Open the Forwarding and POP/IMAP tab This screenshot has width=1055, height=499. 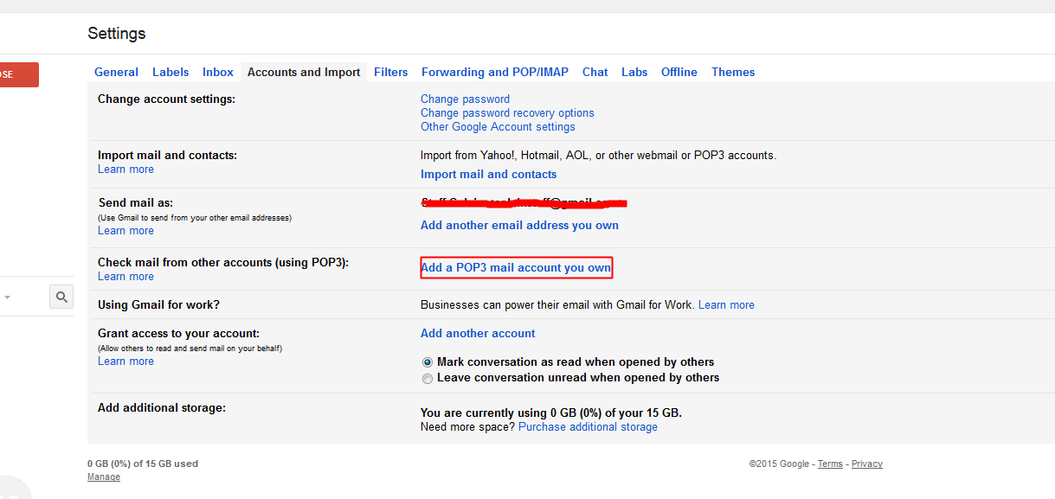(494, 72)
